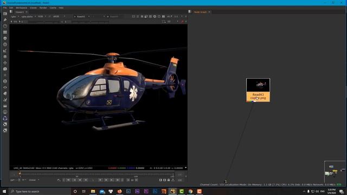Open the Time nodes toolbar menu
This screenshot has height=195, width=347.
(x=5, y=26)
